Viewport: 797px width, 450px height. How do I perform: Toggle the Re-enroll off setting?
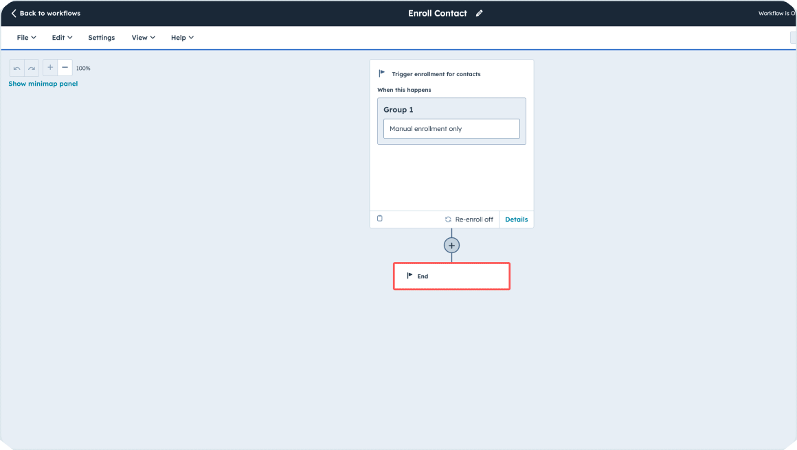tap(469, 219)
